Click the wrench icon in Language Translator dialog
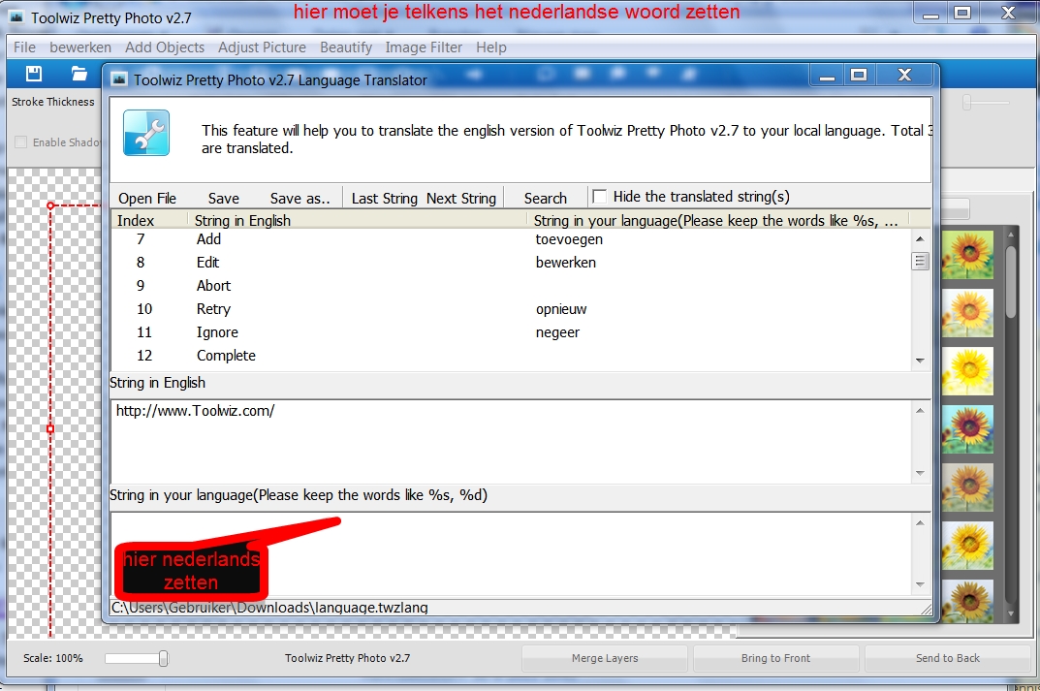 pyautogui.click(x=146, y=133)
